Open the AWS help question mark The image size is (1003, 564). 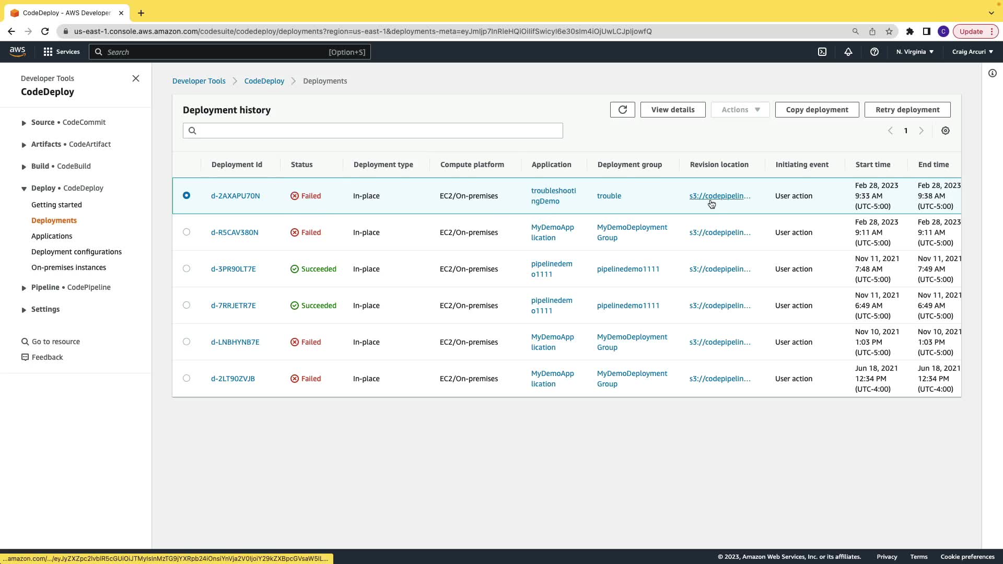click(874, 52)
